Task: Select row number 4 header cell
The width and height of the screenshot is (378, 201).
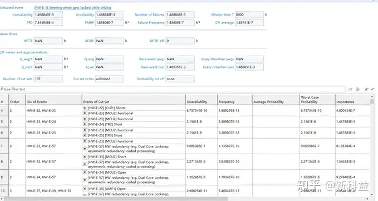Action: click(x=4, y=111)
